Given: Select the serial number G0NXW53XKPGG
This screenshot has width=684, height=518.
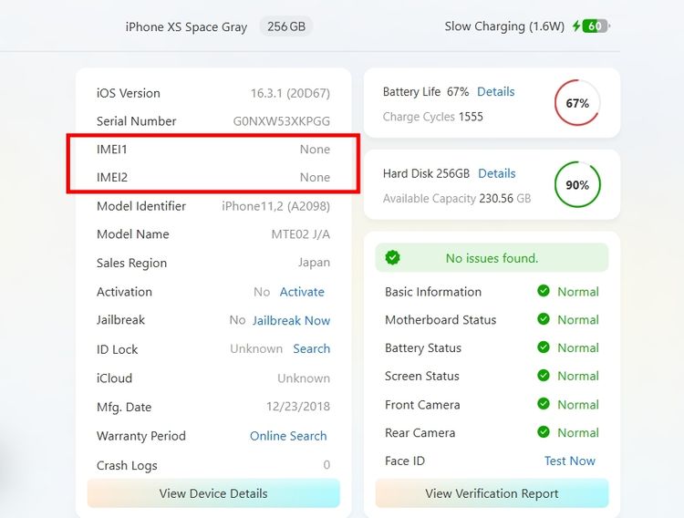Looking at the screenshot, I should click(x=282, y=121).
